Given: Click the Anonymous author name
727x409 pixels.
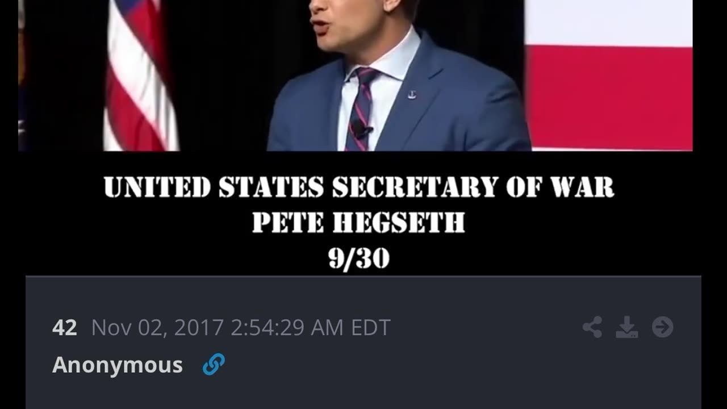Looking at the screenshot, I should 118,365.
